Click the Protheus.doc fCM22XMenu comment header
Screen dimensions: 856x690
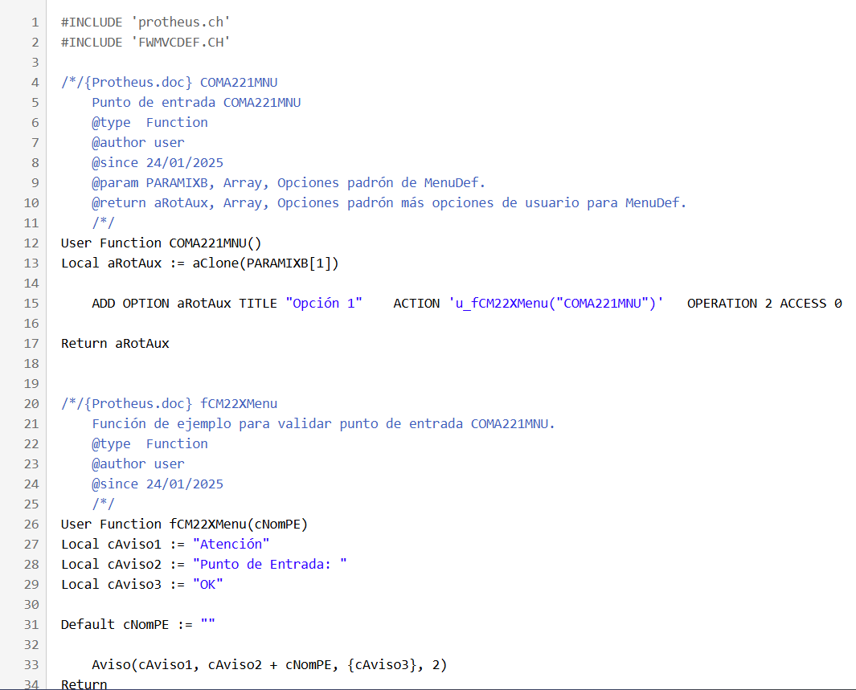click(x=170, y=403)
